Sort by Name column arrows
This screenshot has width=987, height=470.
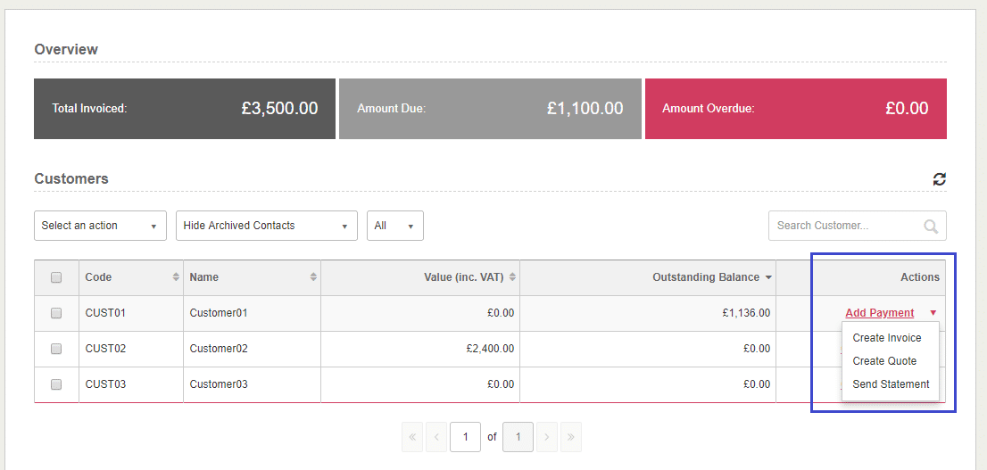[313, 277]
